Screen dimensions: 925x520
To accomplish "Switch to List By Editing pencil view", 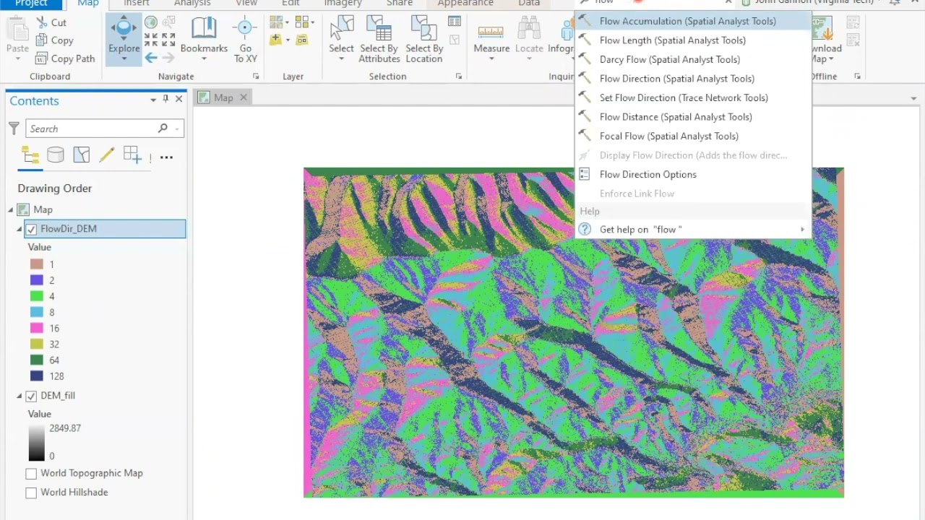I will click(x=107, y=155).
